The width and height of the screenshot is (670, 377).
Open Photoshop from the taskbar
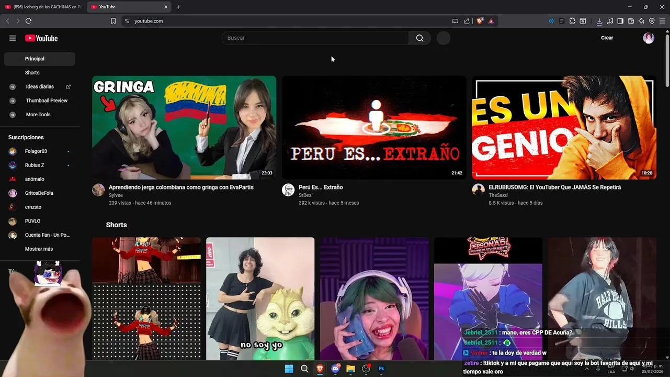381,369
